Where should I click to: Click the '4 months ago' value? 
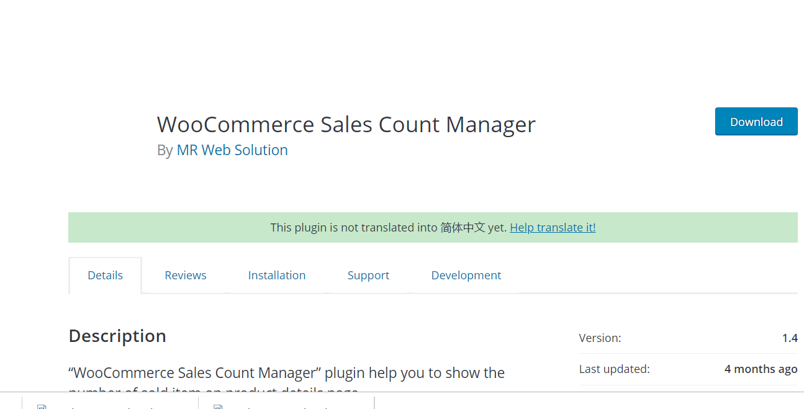[761, 369]
